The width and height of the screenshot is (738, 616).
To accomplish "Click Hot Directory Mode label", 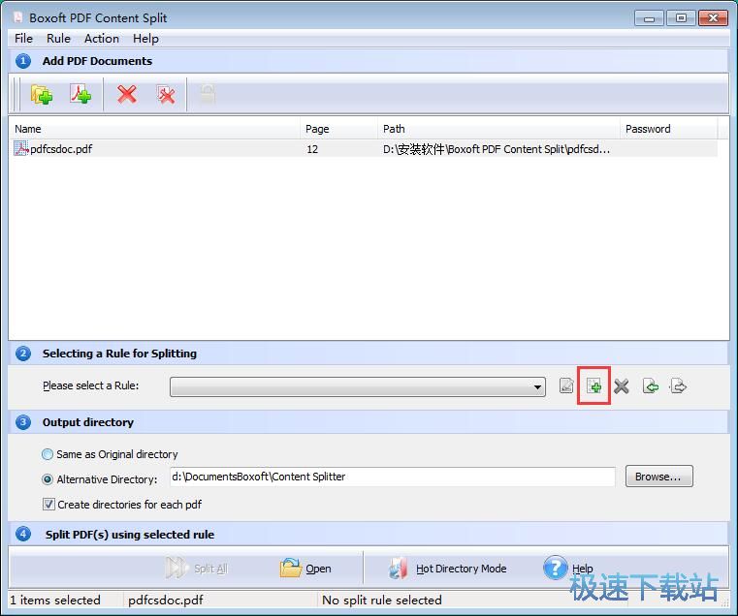I will 462,569.
